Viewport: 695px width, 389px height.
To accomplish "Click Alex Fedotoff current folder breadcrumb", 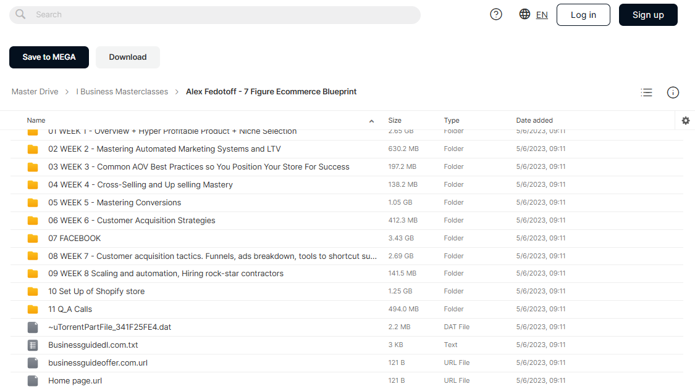I will pyautogui.click(x=271, y=92).
